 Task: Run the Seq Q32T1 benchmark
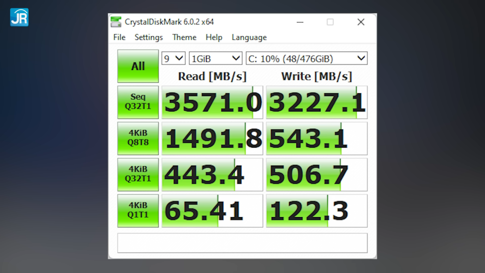pyautogui.click(x=138, y=102)
